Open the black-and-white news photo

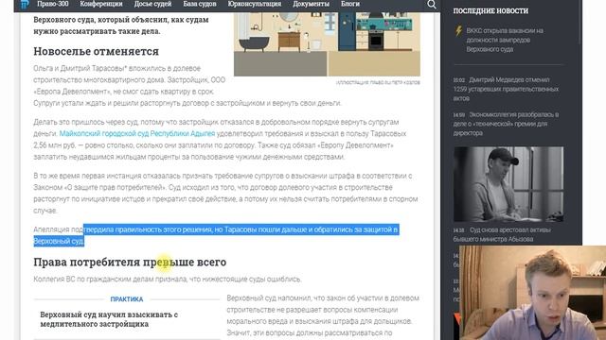pos(508,184)
